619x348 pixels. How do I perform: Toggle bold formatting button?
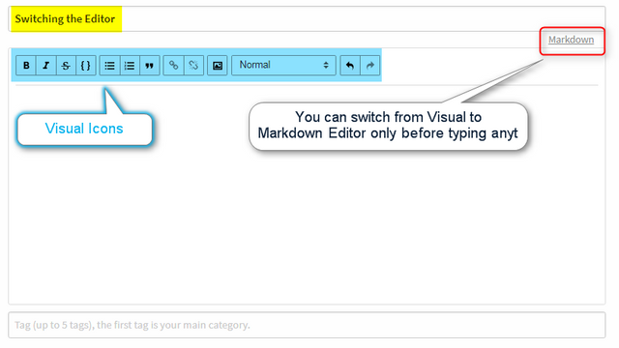(x=26, y=66)
